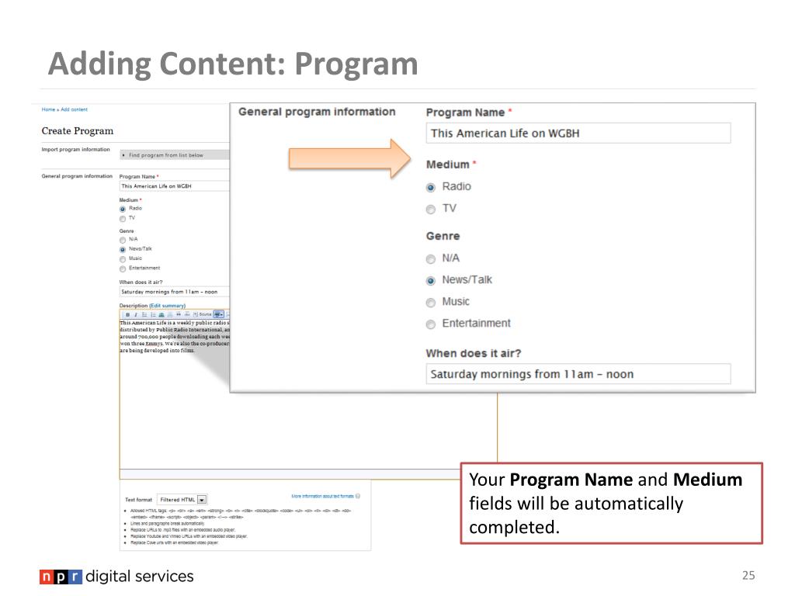Click the Italic icon in description editor toolbar
Image resolution: width=795 pixels, height=596 pixels.
136,315
